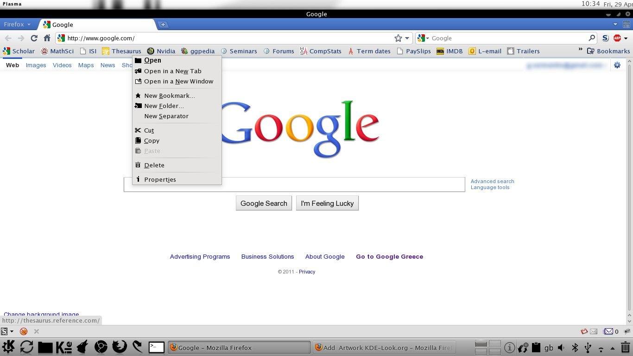The width and height of the screenshot is (633, 356).
Task: Focus the Google search input box
Action: [x=294, y=184]
